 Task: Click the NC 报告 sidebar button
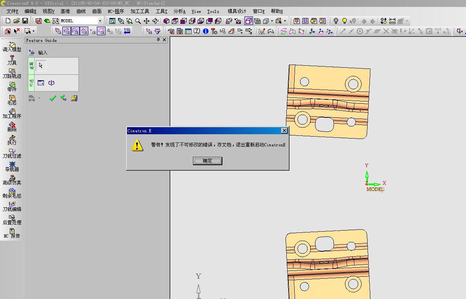[x=12, y=233]
